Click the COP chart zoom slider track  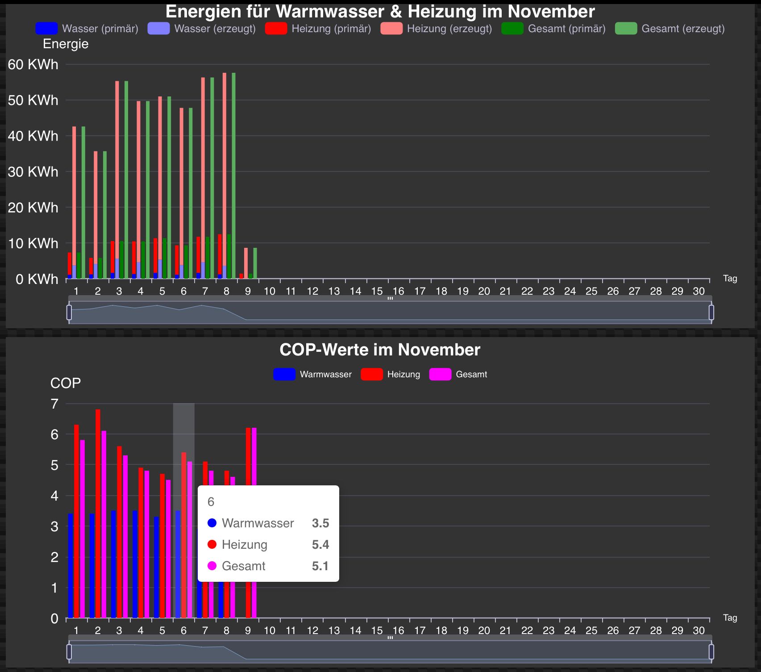[390, 652]
